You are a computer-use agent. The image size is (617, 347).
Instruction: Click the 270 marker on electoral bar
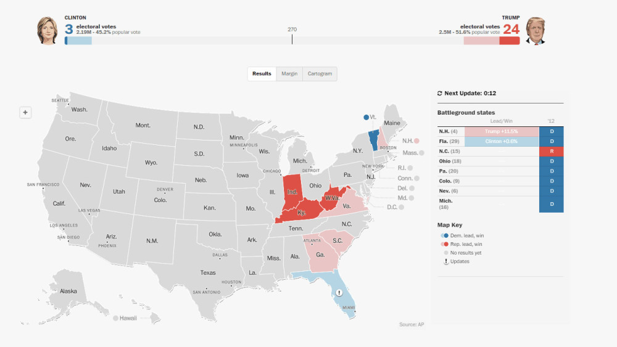[x=292, y=38]
